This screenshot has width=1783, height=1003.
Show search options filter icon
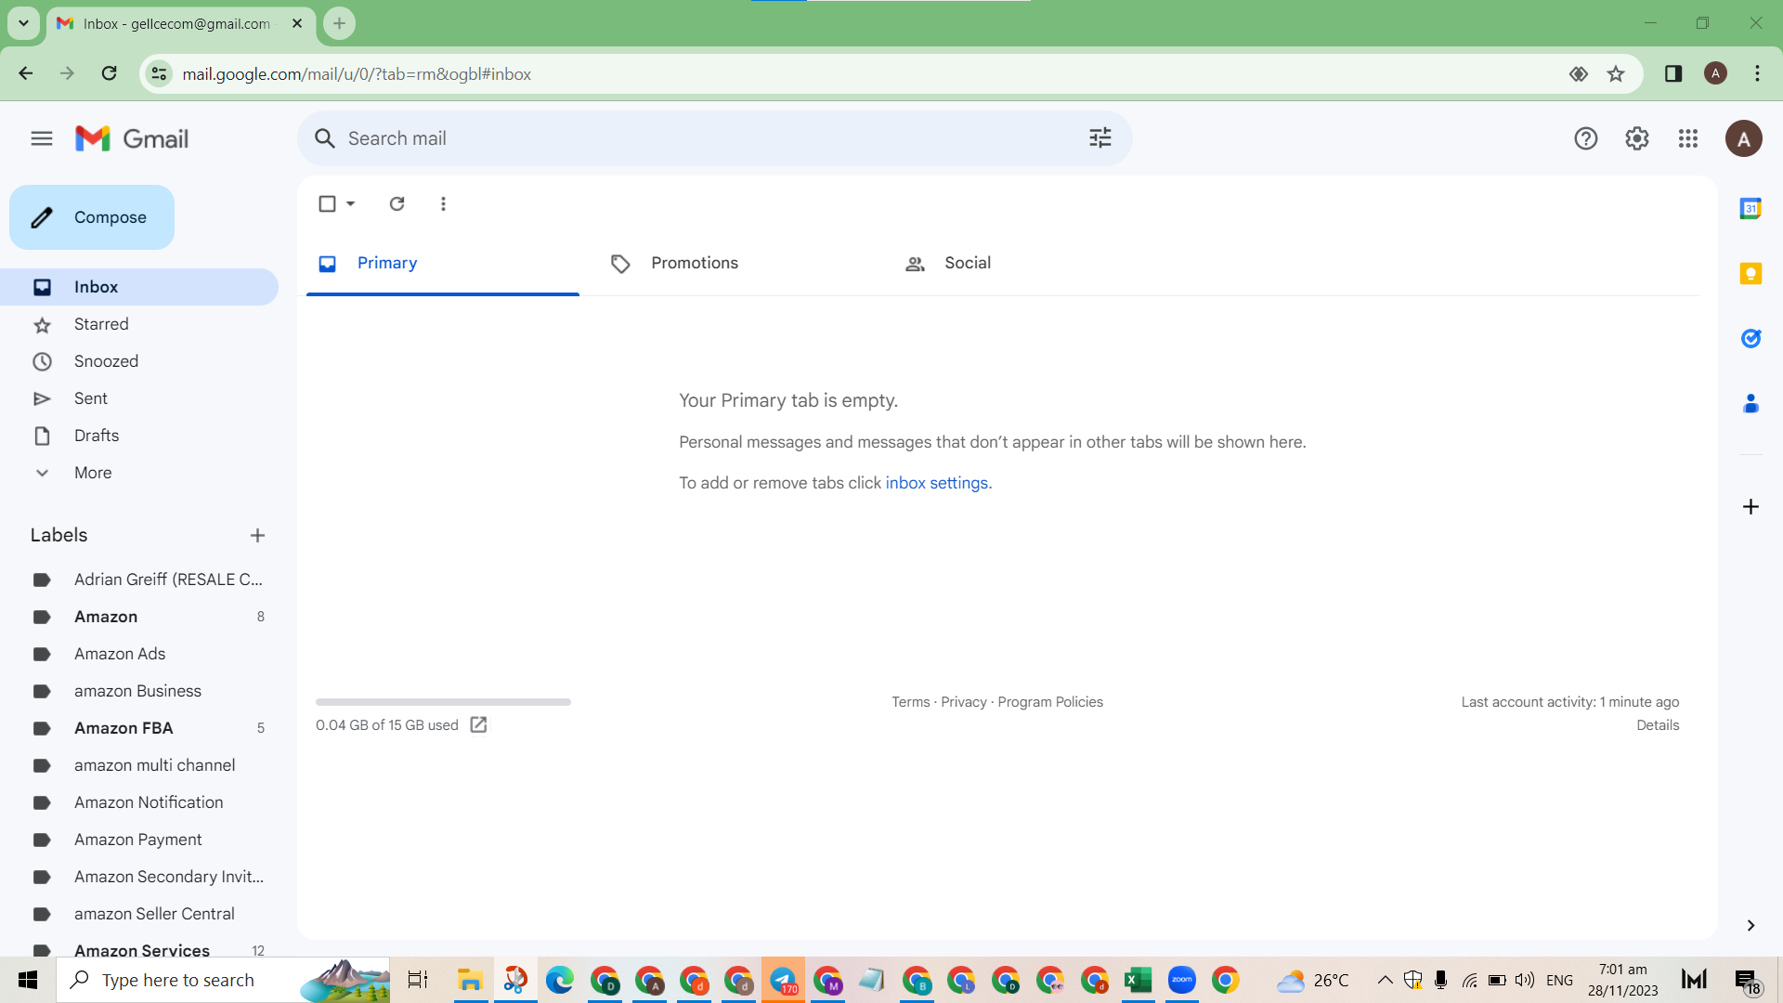(x=1100, y=138)
